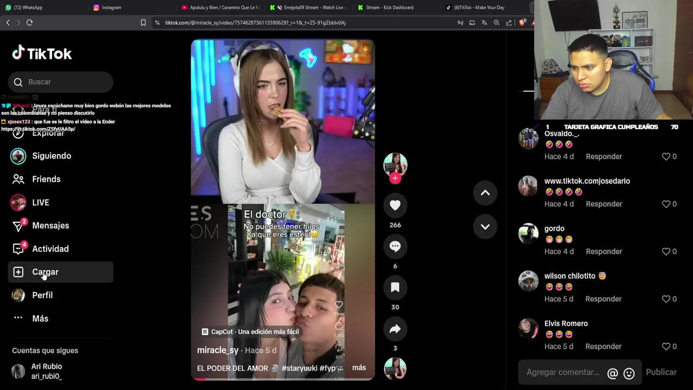Viewport: 693px width, 390px height.
Task: Click the tiktok.com address bar URL
Action: pos(255,23)
